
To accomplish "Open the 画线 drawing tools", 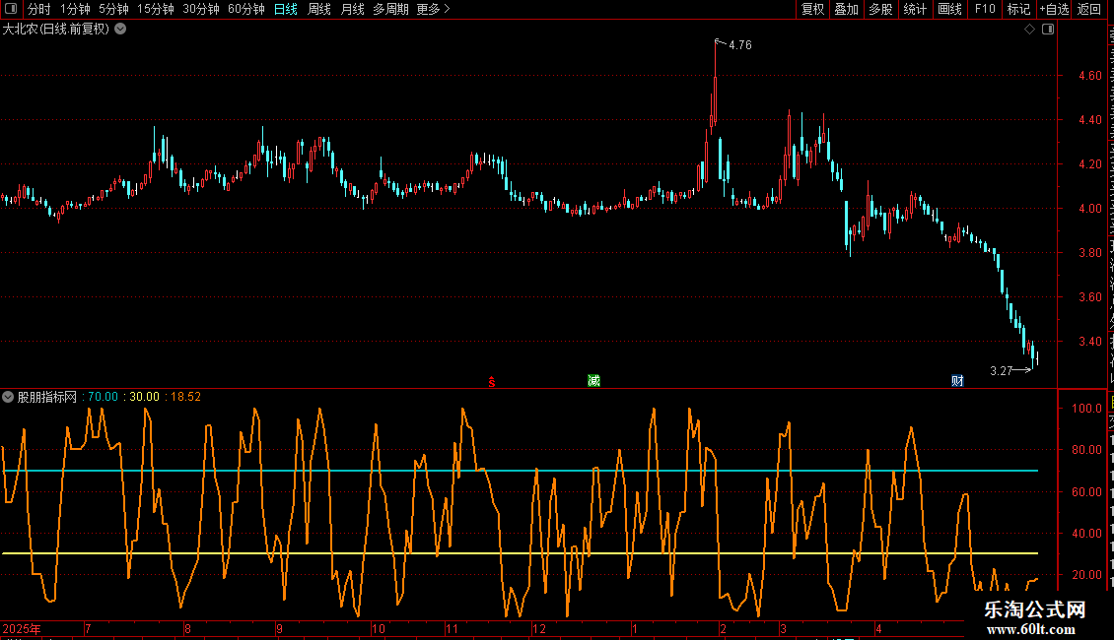I will [x=949, y=9].
